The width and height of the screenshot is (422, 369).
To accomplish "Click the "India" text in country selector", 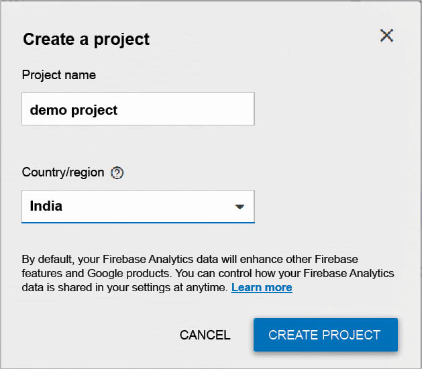I will (x=46, y=206).
